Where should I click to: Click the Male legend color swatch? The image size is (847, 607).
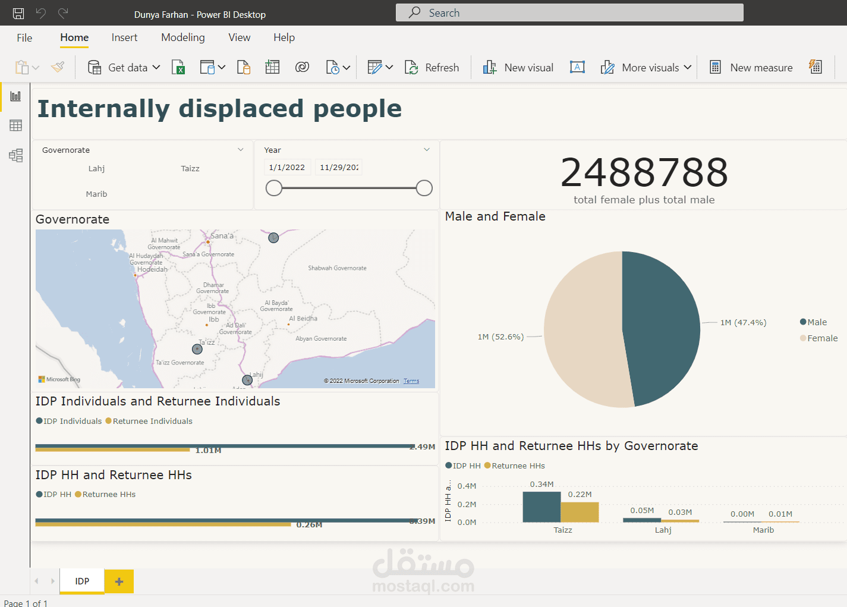point(803,322)
